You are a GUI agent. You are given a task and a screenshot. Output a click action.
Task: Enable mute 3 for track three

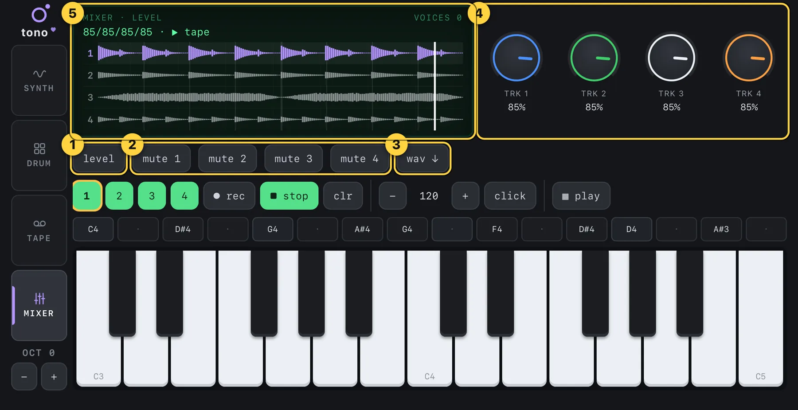click(x=293, y=159)
